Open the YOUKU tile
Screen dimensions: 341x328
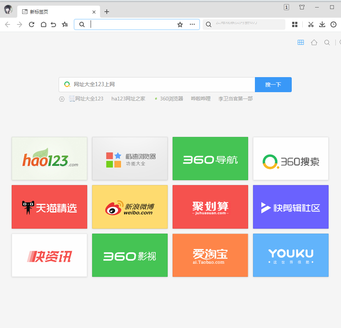pyautogui.click(x=291, y=255)
